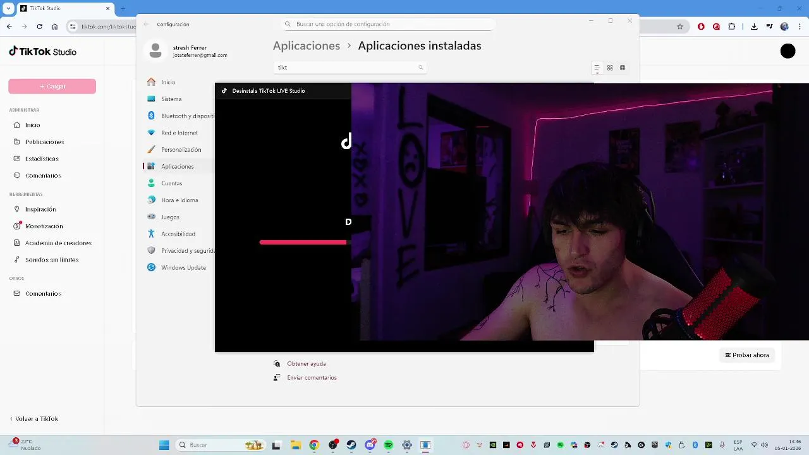Open Chrome profile avatar
Viewport: 809px width, 455px height.
click(x=784, y=27)
